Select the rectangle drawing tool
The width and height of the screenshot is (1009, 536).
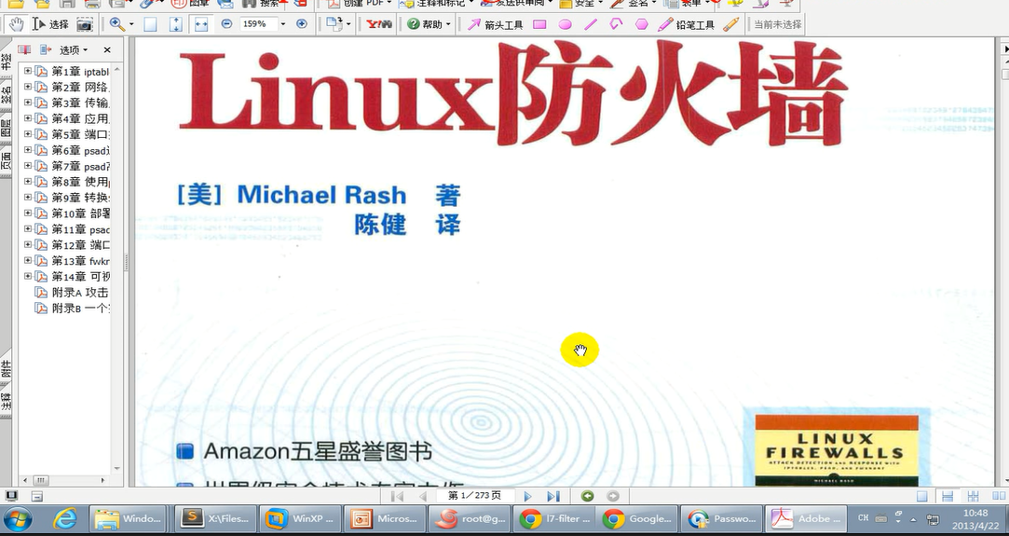[x=539, y=24]
